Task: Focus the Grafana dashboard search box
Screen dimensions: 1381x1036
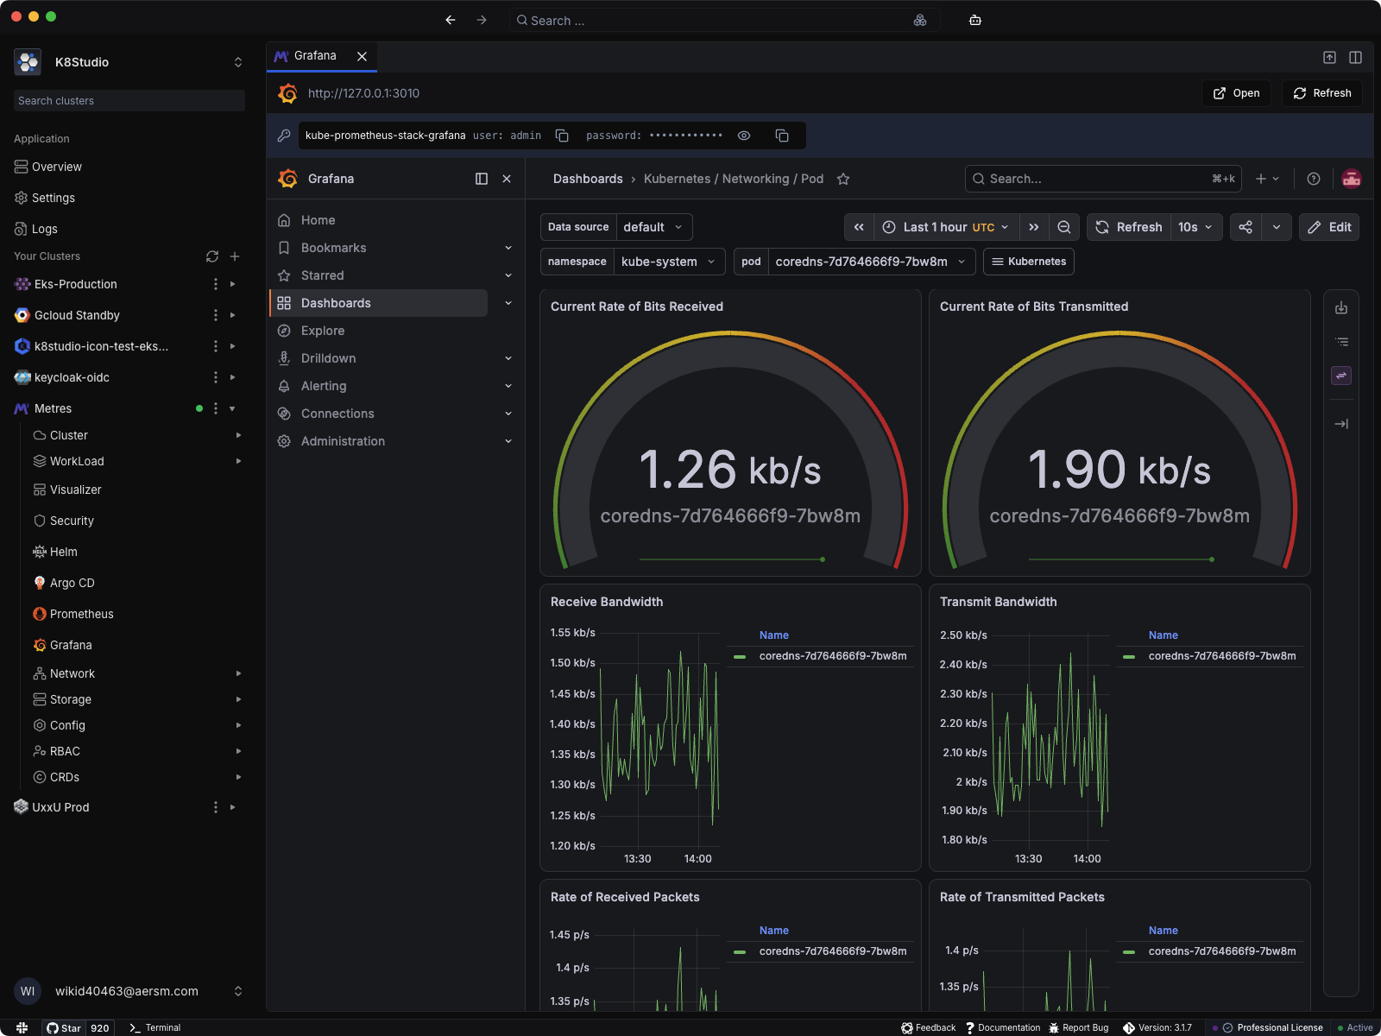Action: [1103, 179]
